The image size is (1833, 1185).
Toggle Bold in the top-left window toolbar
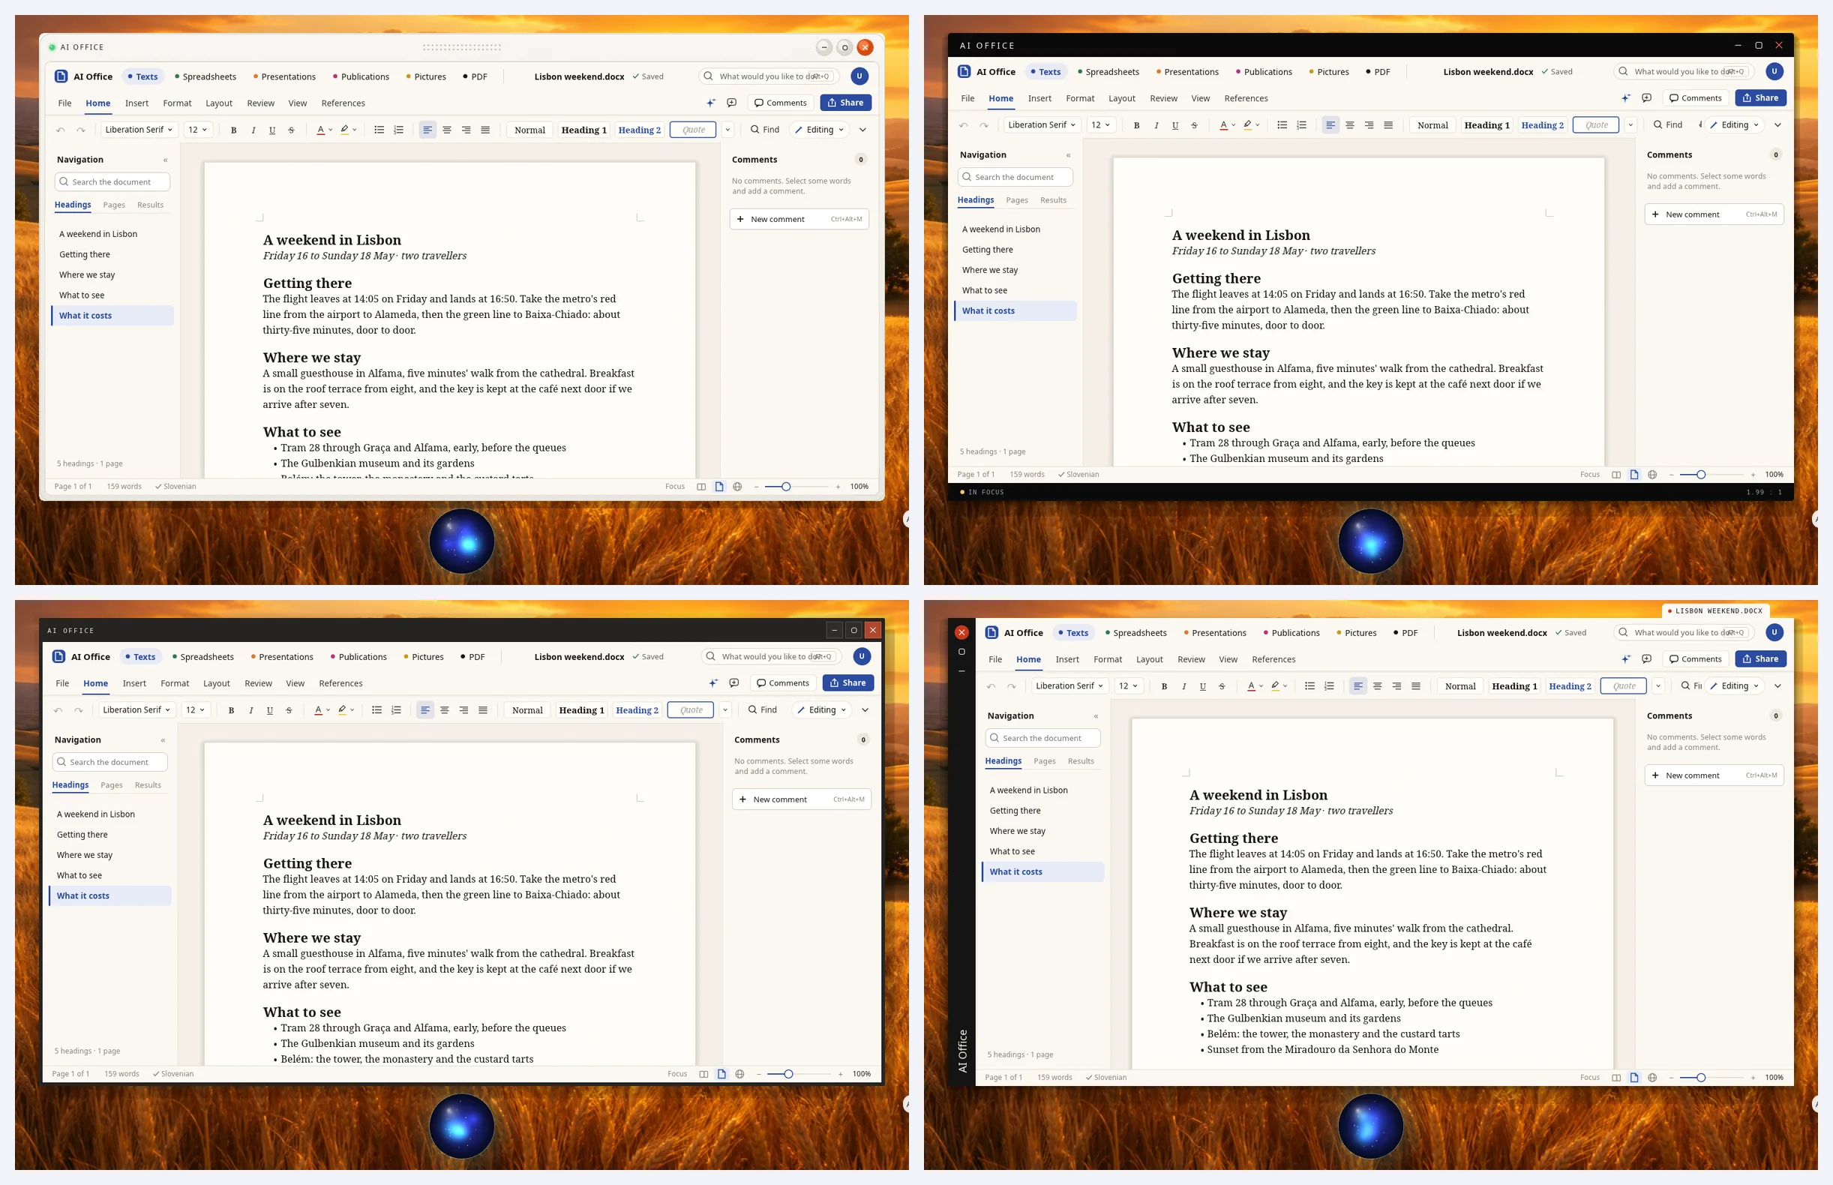tap(233, 130)
